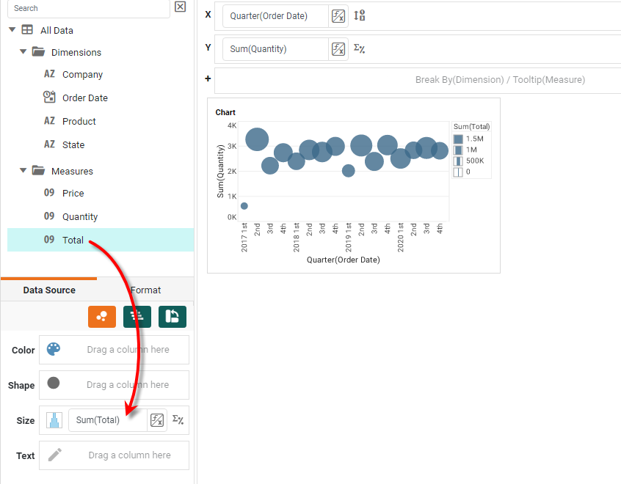Collapse the Dimensions folder
The height and width of the screenshot is (484, 621).
pyautogui.click(x=23, y=52)
